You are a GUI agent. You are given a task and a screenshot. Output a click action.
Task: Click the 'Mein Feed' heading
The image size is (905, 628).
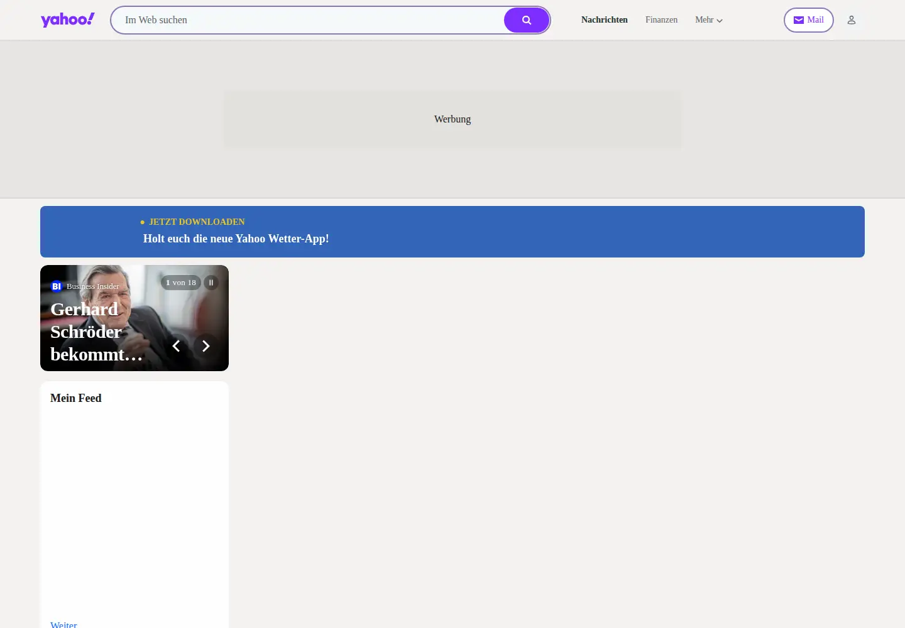point(76,398)
